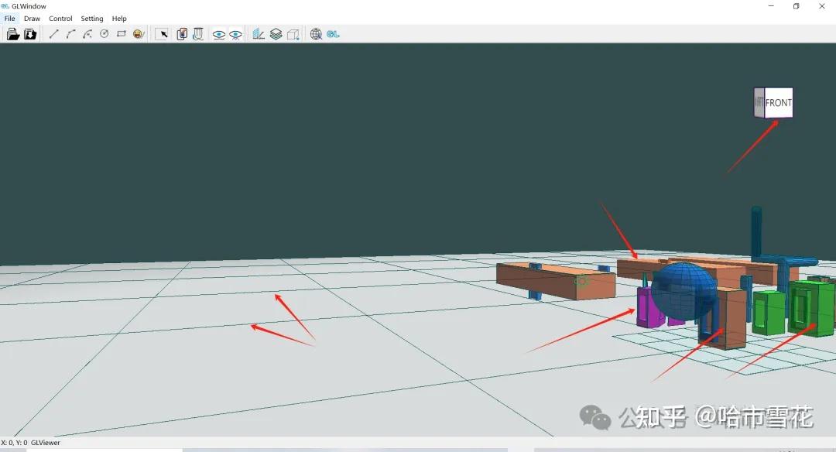Toggle the second eye visibility icon
836x452 pixels.
236,33
